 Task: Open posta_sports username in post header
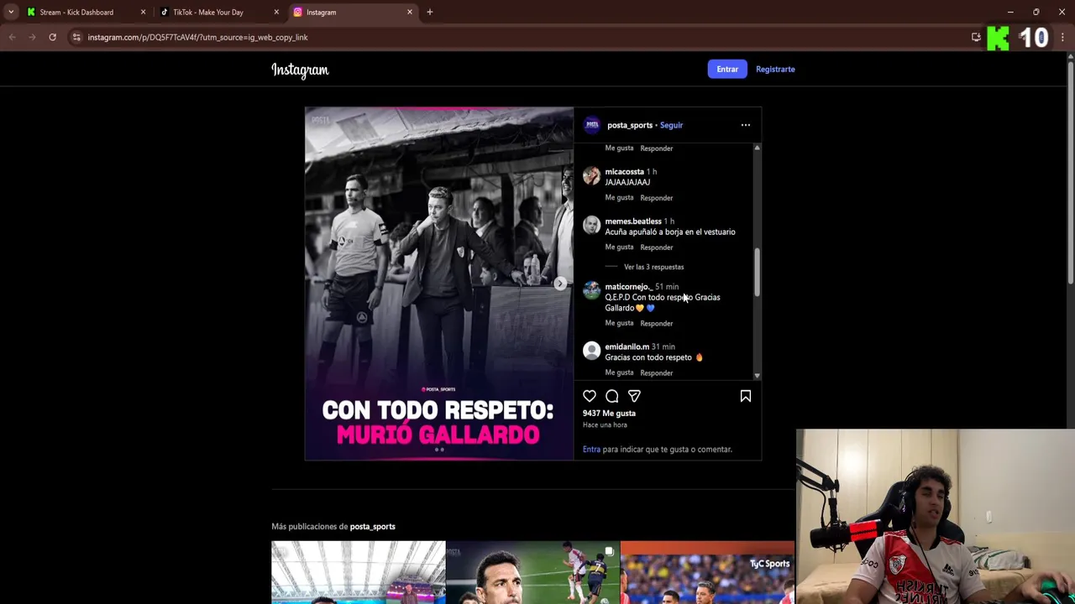pyautogui.click(x=630, y=125)
